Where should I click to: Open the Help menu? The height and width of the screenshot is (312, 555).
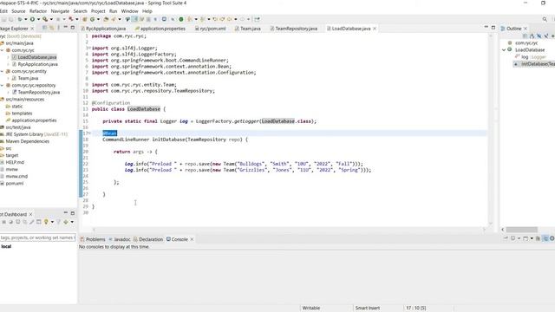coord(147,11)
